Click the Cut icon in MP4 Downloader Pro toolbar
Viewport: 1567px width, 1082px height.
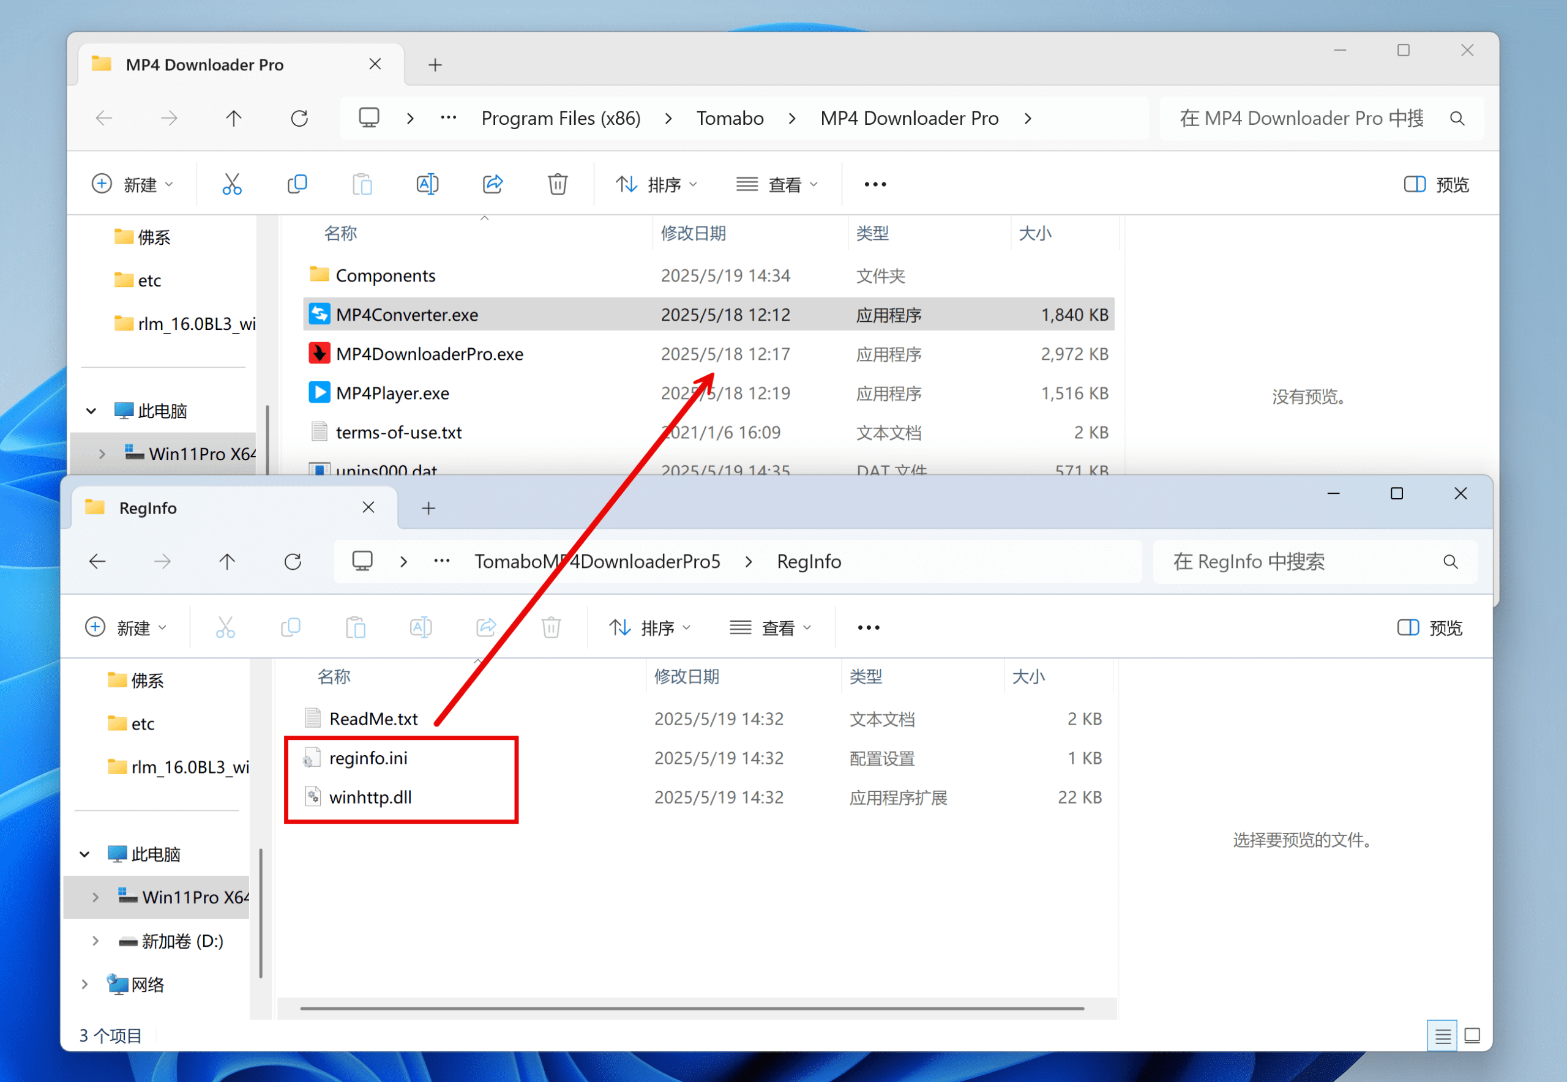point(232,184)
